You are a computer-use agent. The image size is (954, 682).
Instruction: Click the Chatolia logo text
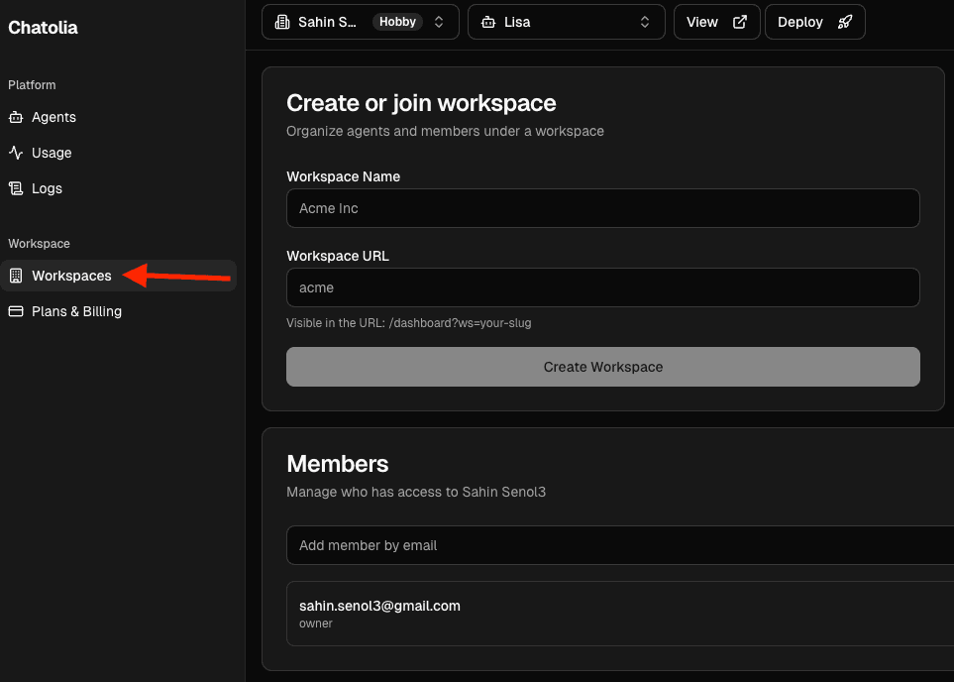click(43, 28)
